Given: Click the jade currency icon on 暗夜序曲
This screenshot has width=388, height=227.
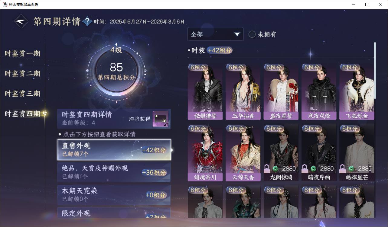Looking at the screenshot, I should click(x=313, y=168).
